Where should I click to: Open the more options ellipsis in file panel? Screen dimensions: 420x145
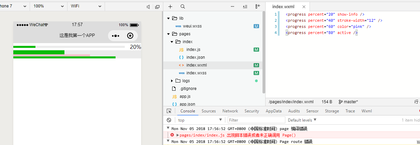[x=232, y=6]
